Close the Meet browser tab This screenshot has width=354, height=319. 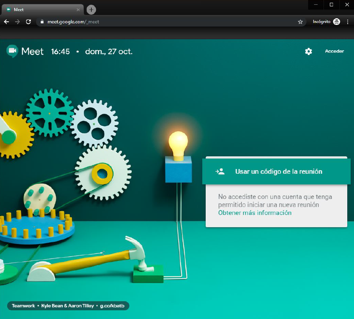[78, 10]
